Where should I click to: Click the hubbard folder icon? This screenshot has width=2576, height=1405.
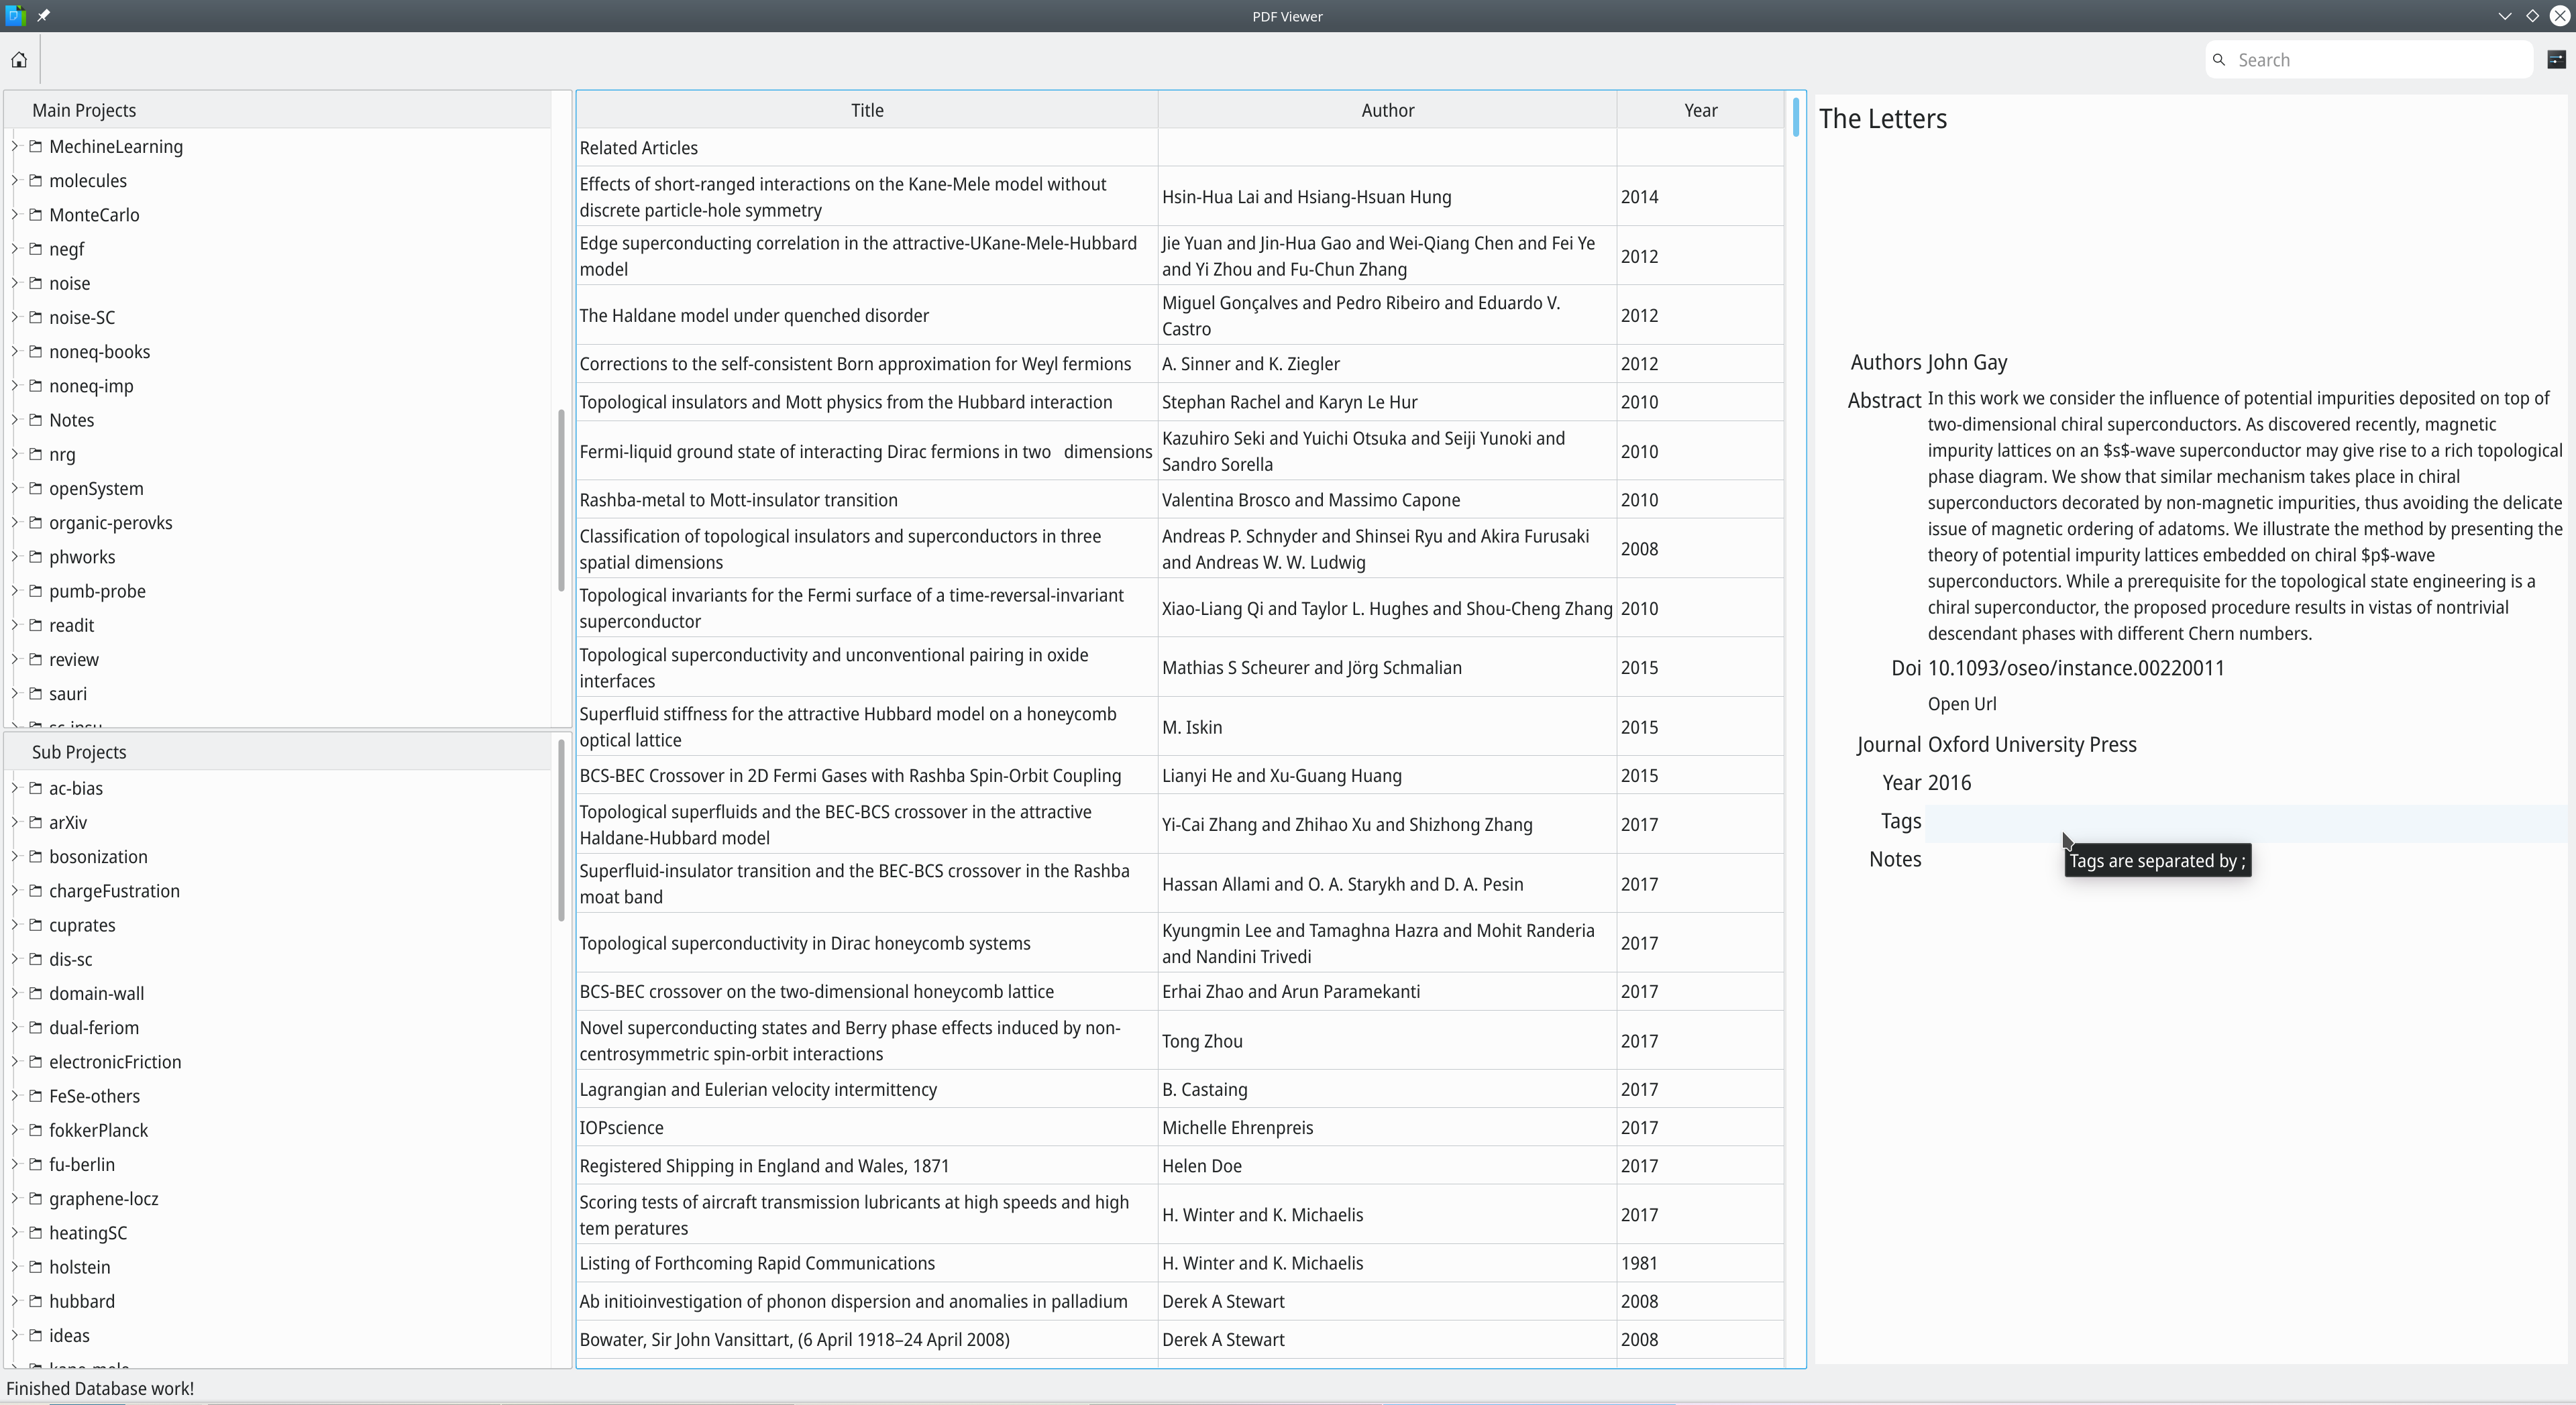click(36, 1300)
